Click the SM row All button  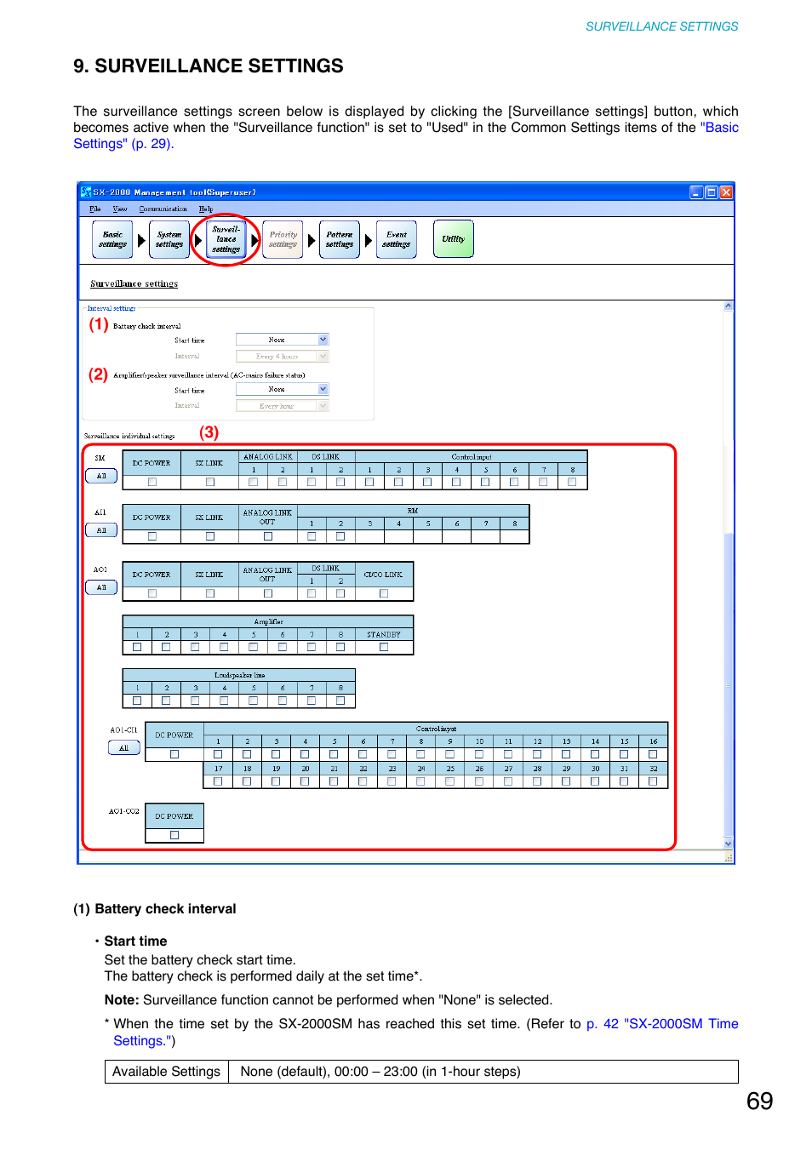[101, 476]
